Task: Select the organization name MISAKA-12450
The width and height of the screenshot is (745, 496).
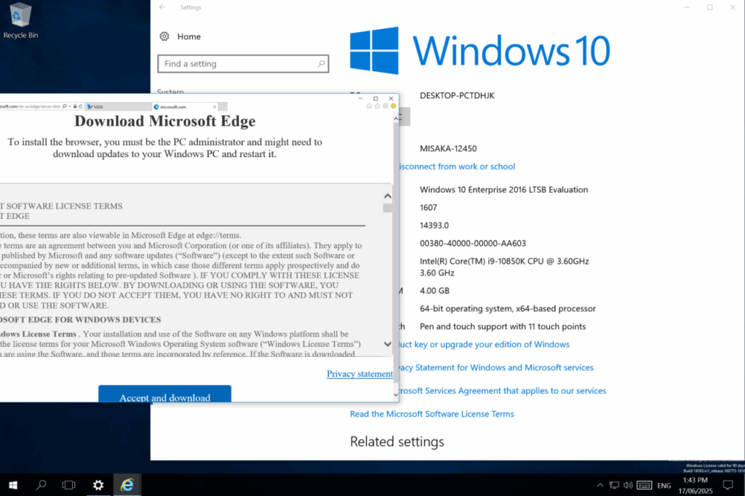Action: pyautogui.click(x=448, y=148)
